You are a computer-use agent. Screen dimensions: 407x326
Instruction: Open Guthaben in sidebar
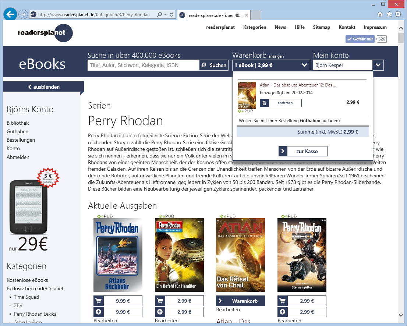17,132
